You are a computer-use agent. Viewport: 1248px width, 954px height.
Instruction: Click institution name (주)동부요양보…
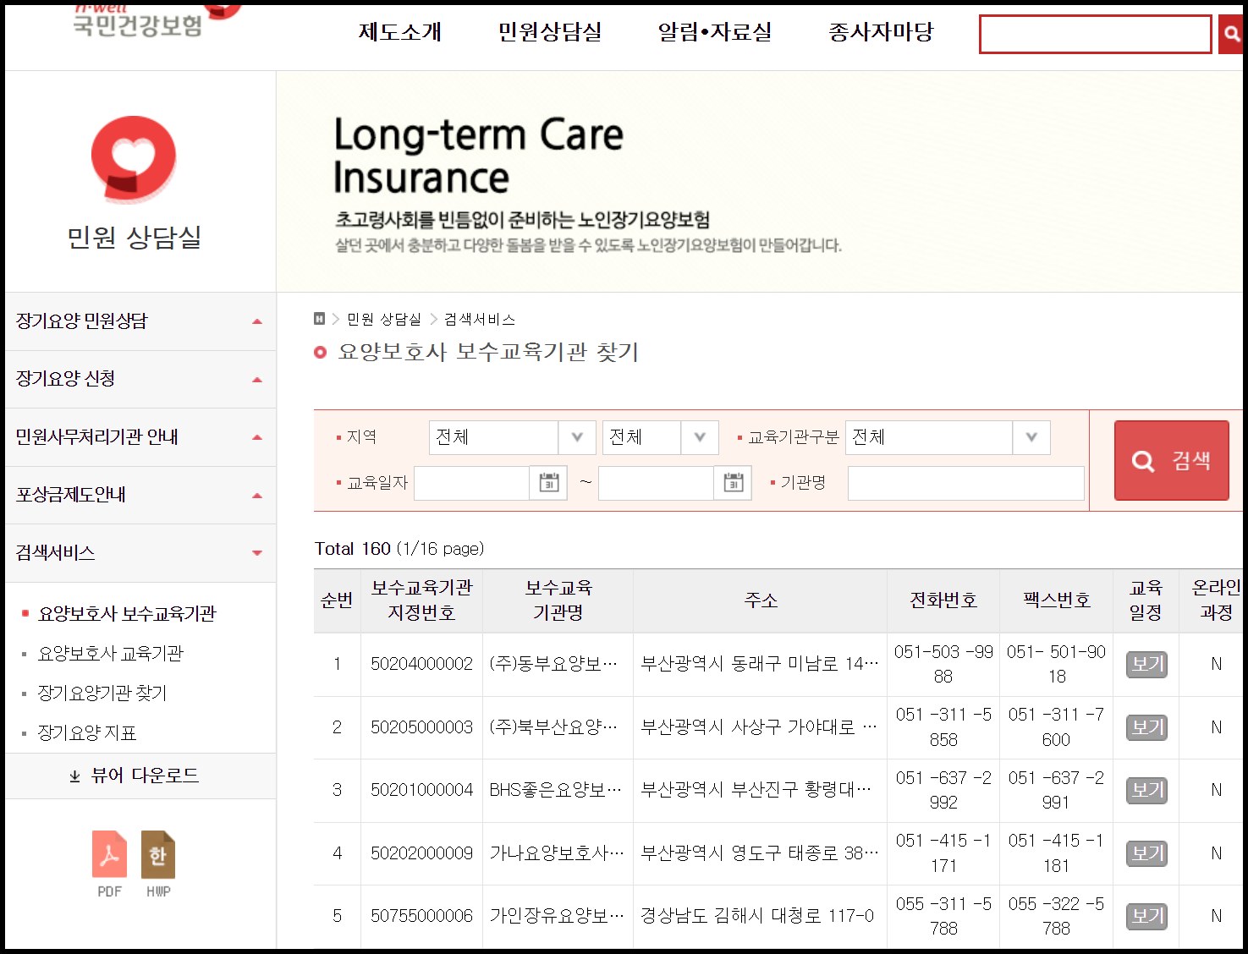553,664
